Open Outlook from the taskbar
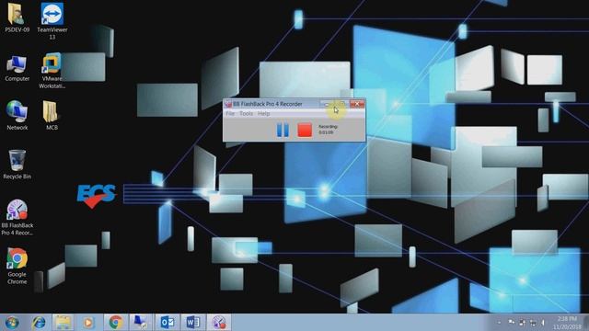Screen dimensions: 589x331 tap(167, 323)
